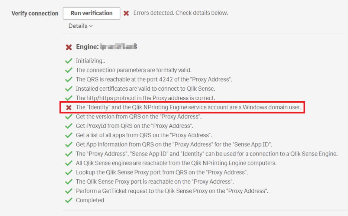Click checkmark beside Qlik Sense Proxy port reachable
Viewport: 348px width, 216px height.
[x=68, y=182]
